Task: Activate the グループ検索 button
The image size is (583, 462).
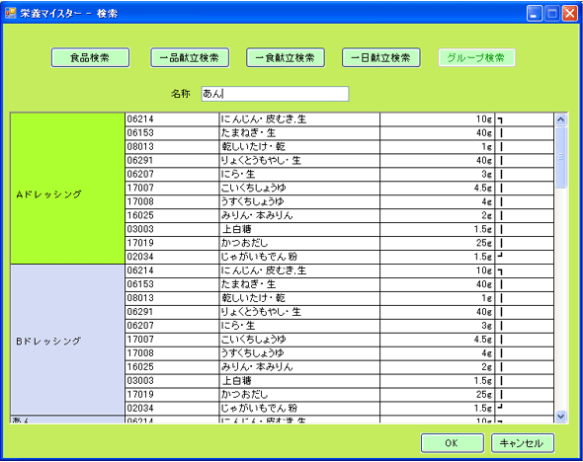Action: pyautogui.click(x=476, y=57)
